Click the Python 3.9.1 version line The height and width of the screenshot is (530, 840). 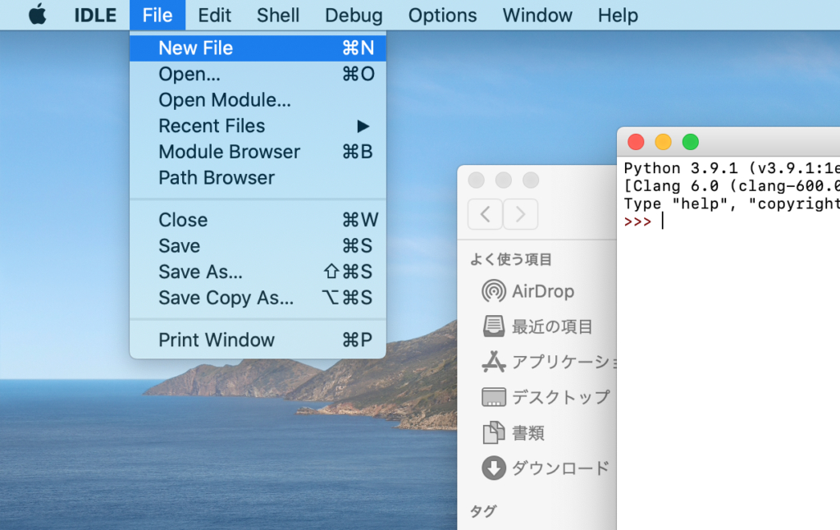(x=732, y=168)
